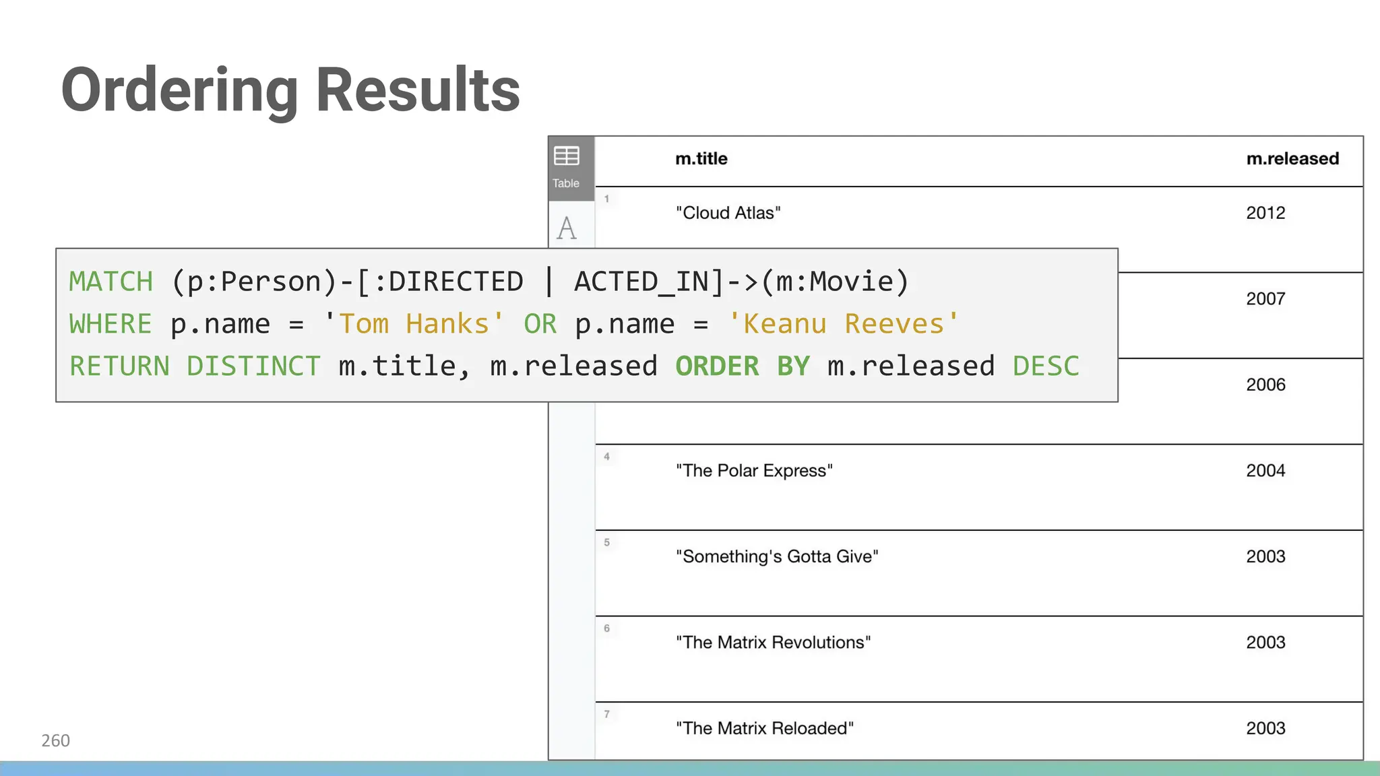Click the MATCH keyword in query
The width and height of the screenshot is (1380, 776).
(x=111, y=282)
